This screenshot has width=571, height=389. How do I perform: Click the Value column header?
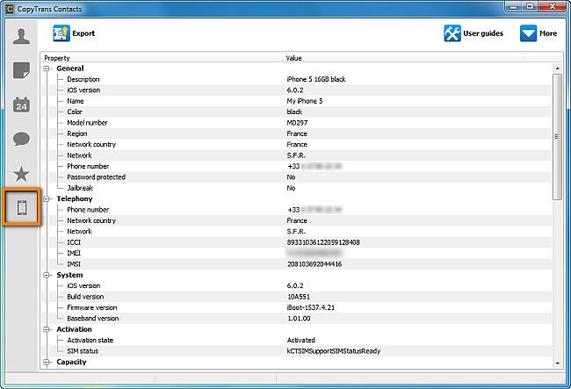pos(403,58)
